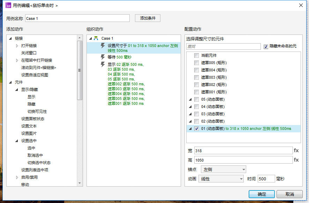This screenshot has width=309, height=203.
Task: Check the 遮罩003 (矩形) checkbox
Action: coord(196,77)
